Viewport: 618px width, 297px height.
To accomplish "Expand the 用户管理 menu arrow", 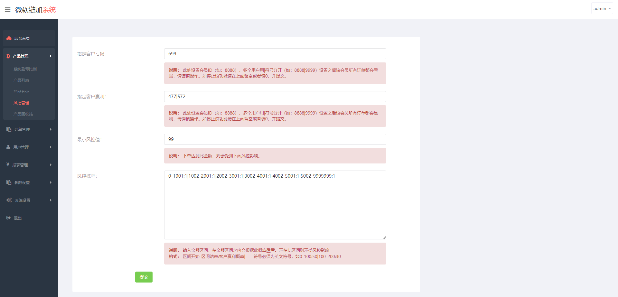I will (x=51, y=147).
